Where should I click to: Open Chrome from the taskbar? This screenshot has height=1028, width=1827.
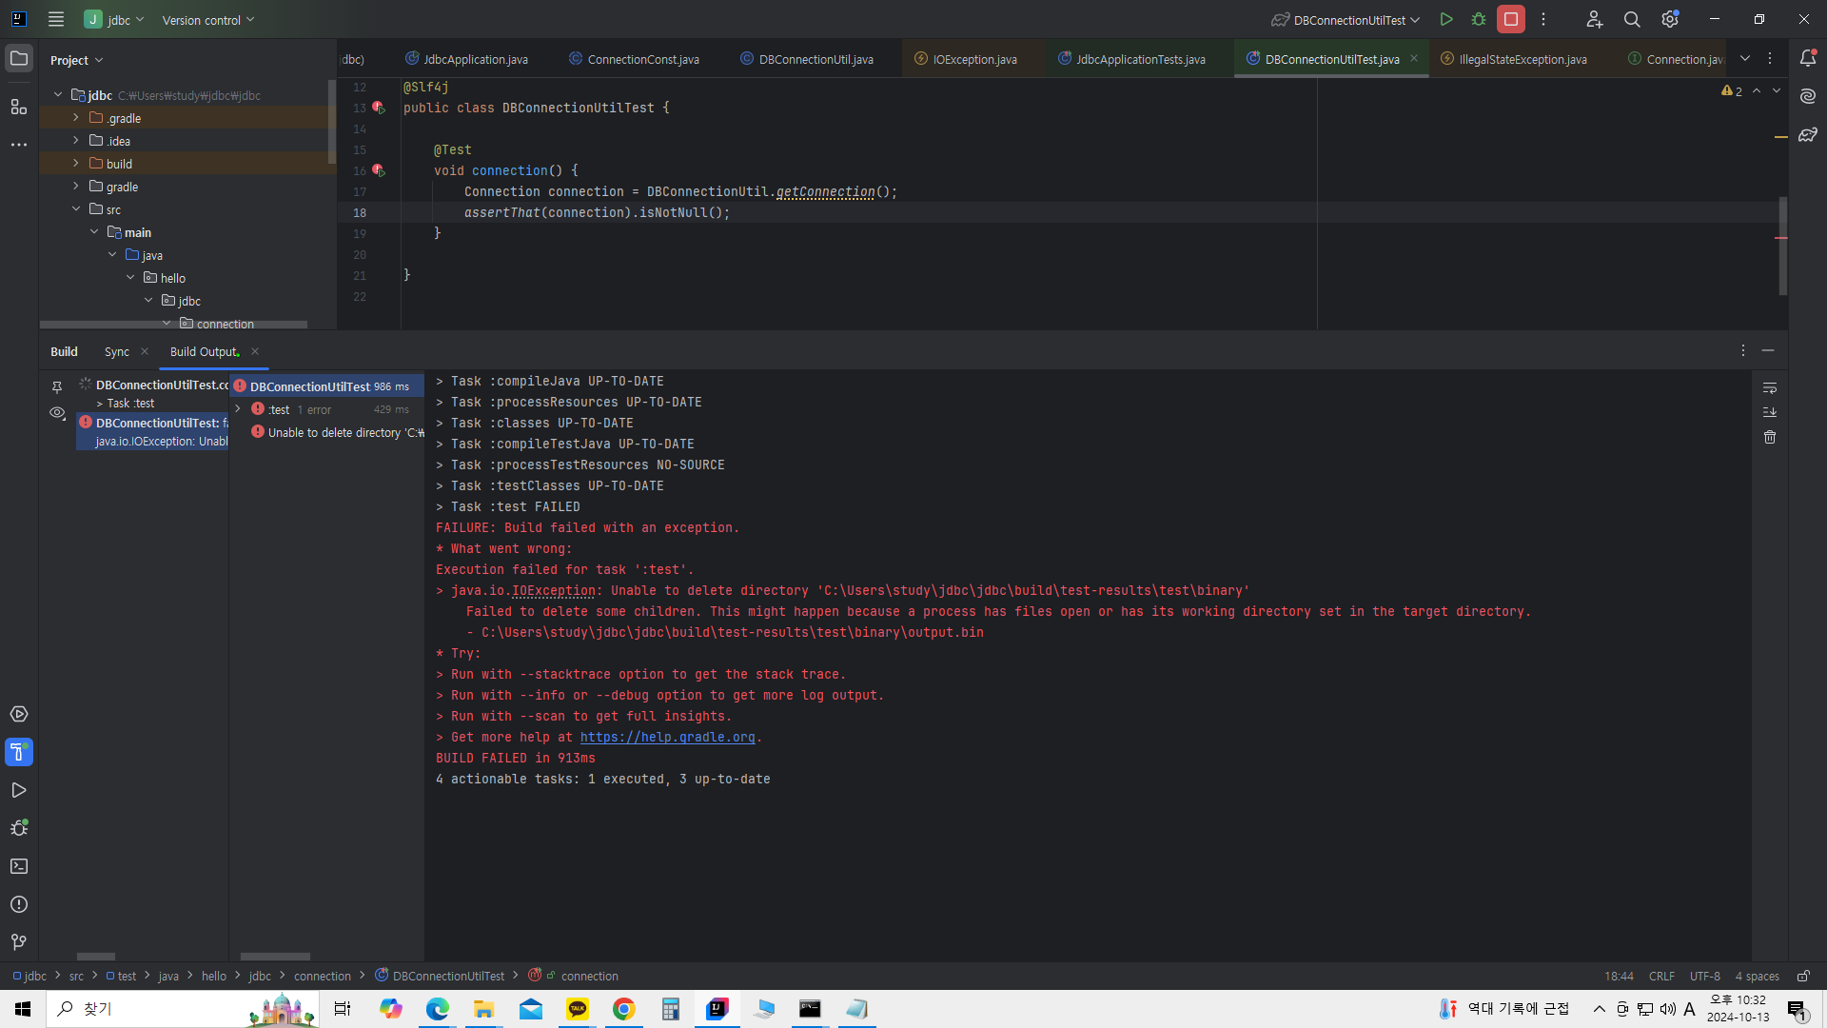[623, 1009]
